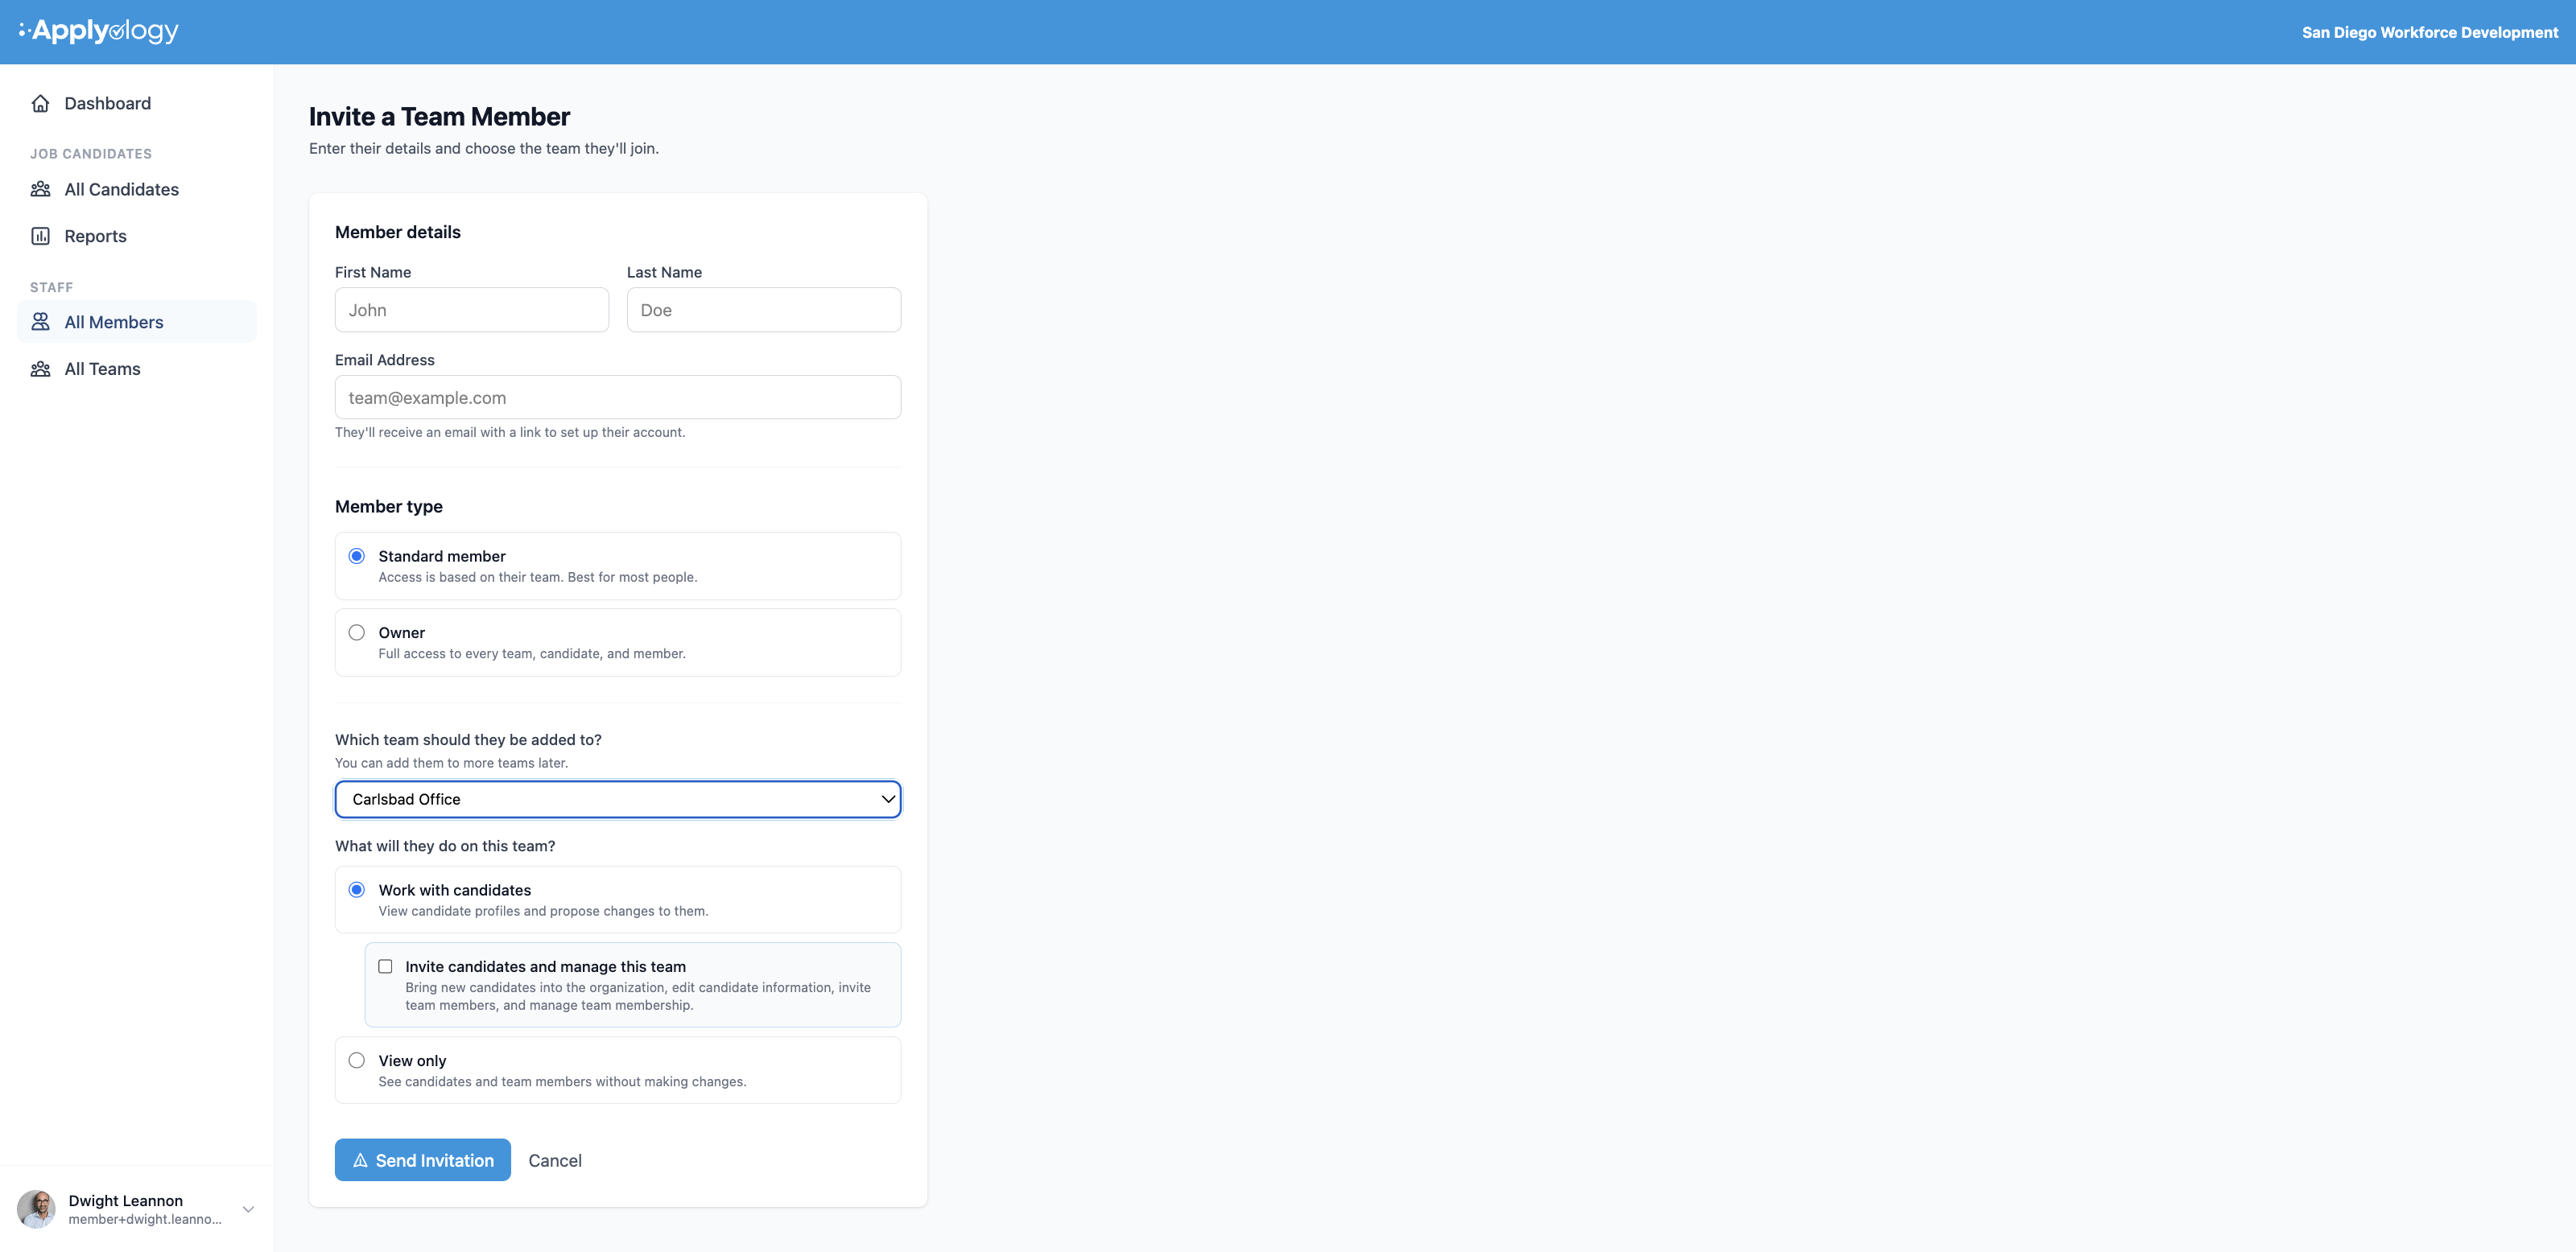The image size is (2576, 1252).
Task: Open Reports in the sidebar
Action: pyautogui.click(x=137, y=236)
